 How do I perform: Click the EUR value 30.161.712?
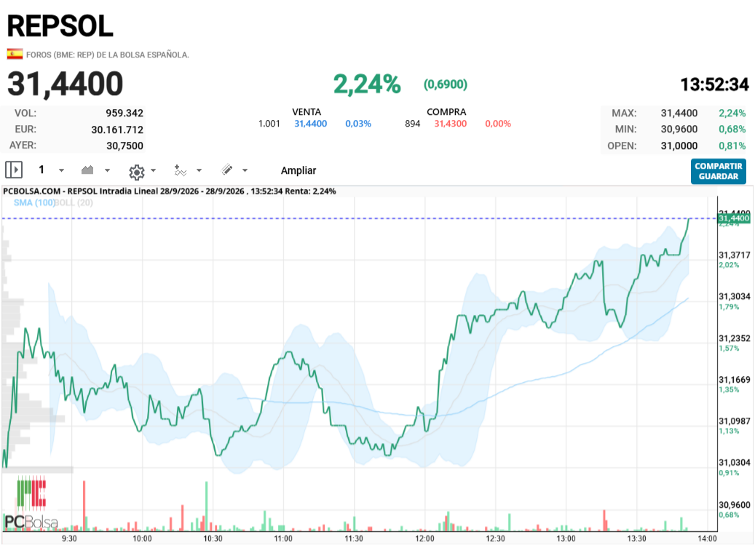coord(117,130)
